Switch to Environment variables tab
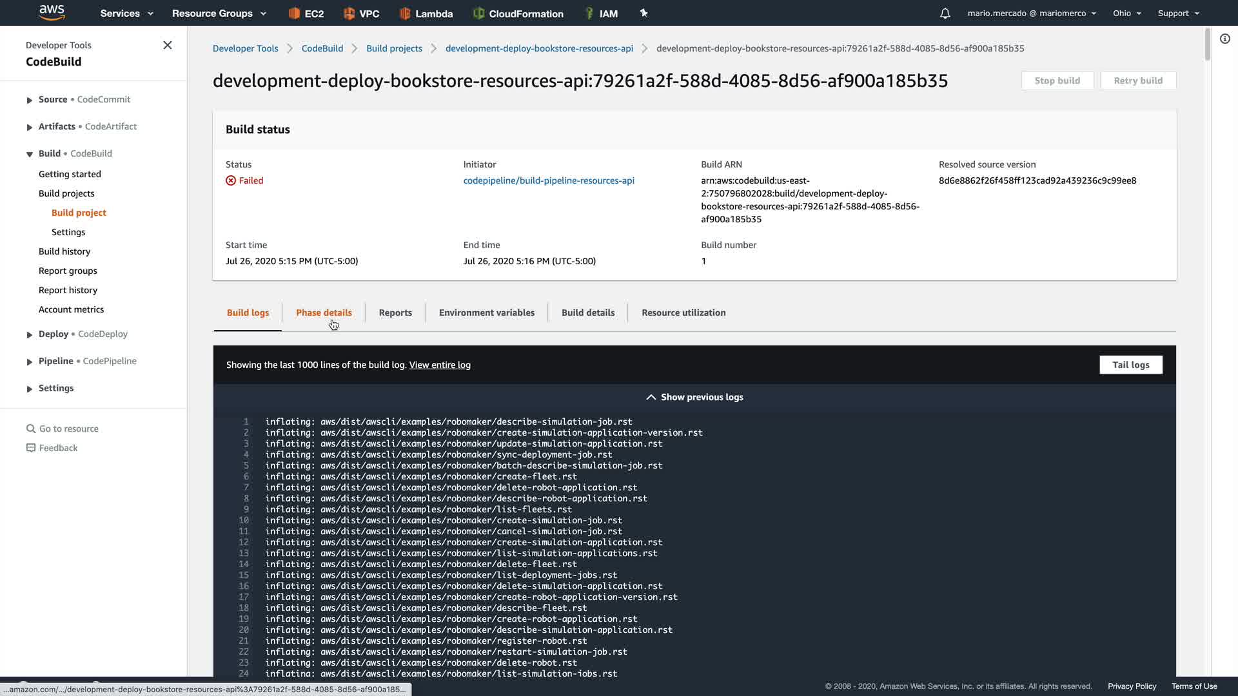Screen dimensions: 1238x696 486,313
